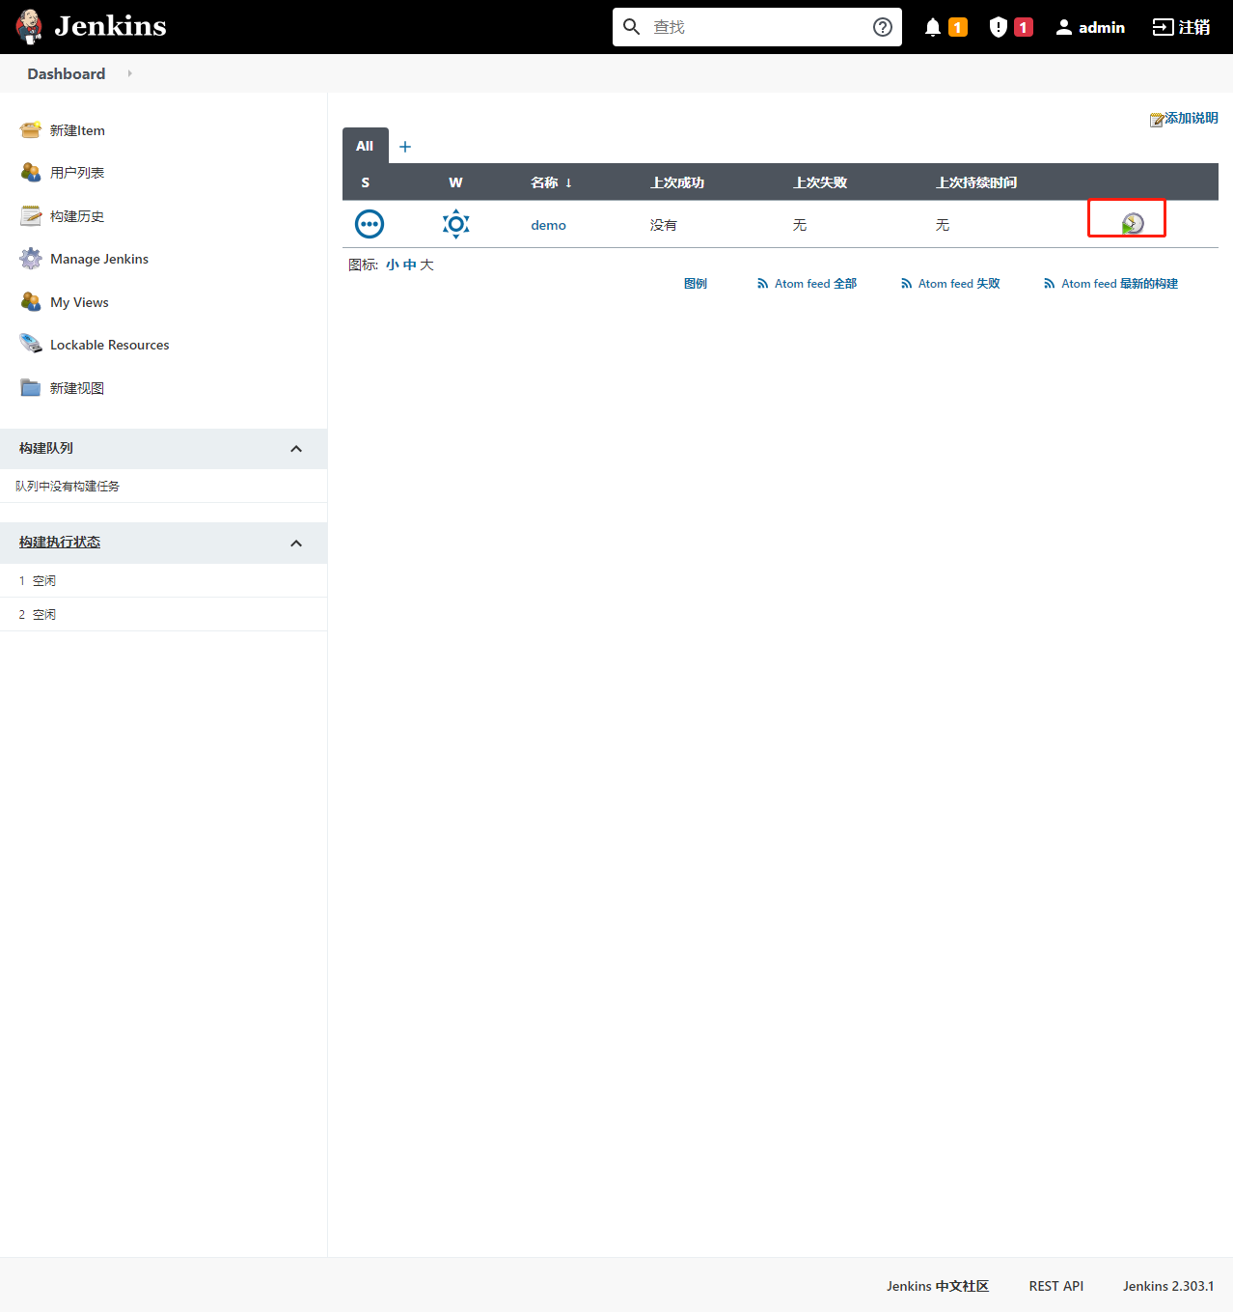Collapse the 构建队列 panel
The width and height of the screenshot is (1233, 1312).
[x=296, y=449]
